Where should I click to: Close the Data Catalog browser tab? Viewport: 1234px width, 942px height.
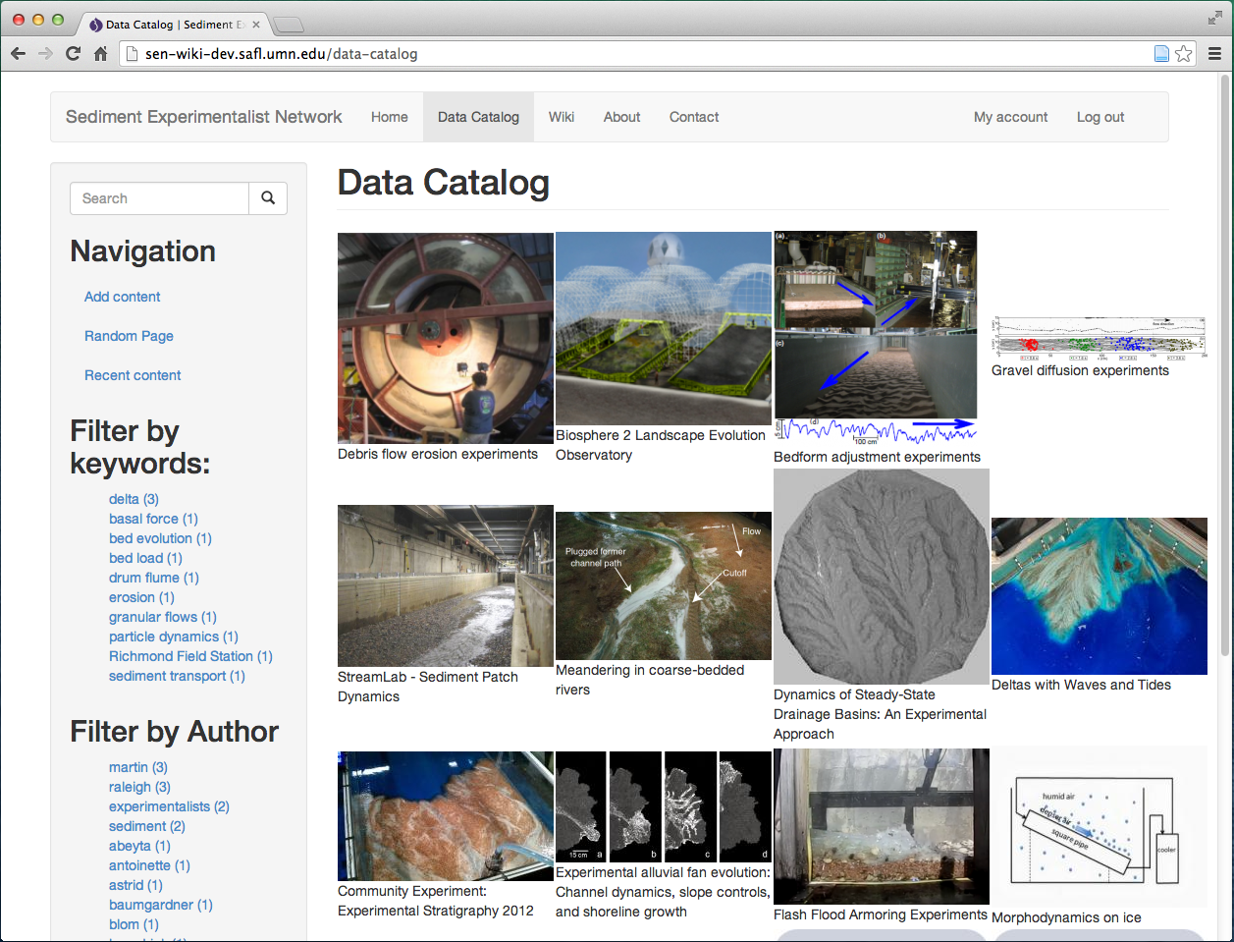tap(256, 24)
